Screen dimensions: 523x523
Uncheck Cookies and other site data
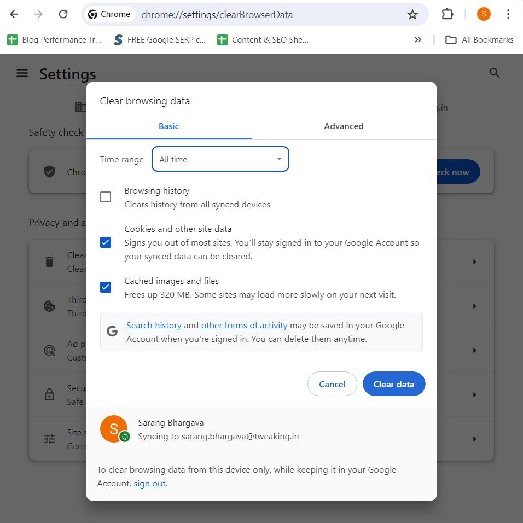tap(106, 242)
